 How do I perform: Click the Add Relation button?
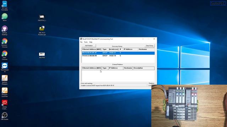[x=89, y=46]
